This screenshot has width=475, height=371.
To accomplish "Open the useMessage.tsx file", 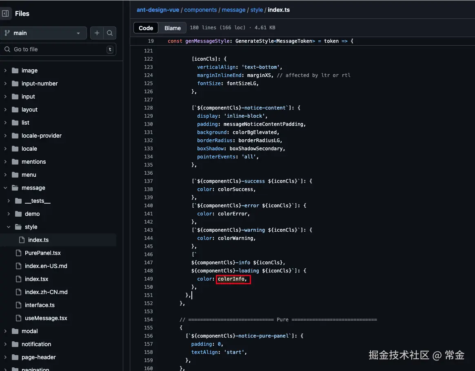I will click(46, 318).
